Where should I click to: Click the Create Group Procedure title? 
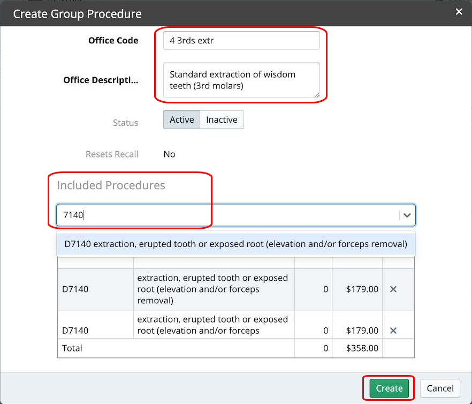pyautogui.click(x=78, y=14)
